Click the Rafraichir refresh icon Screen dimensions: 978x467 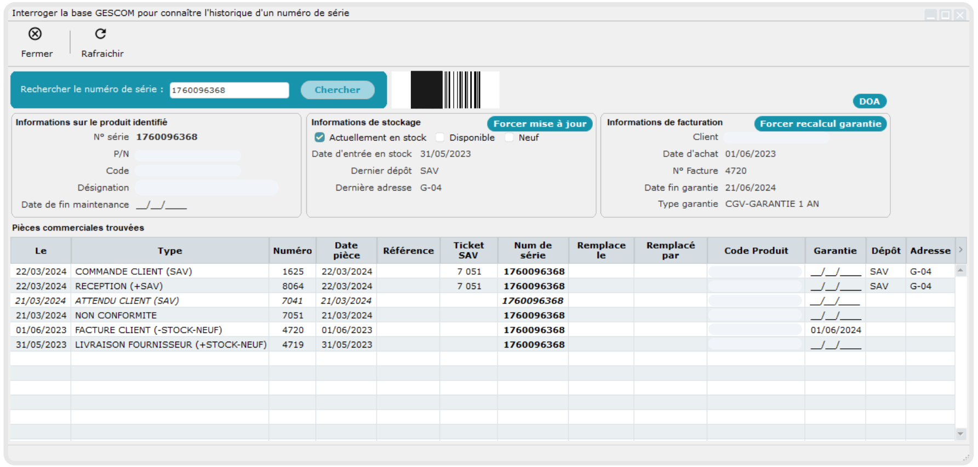point(101,34)
